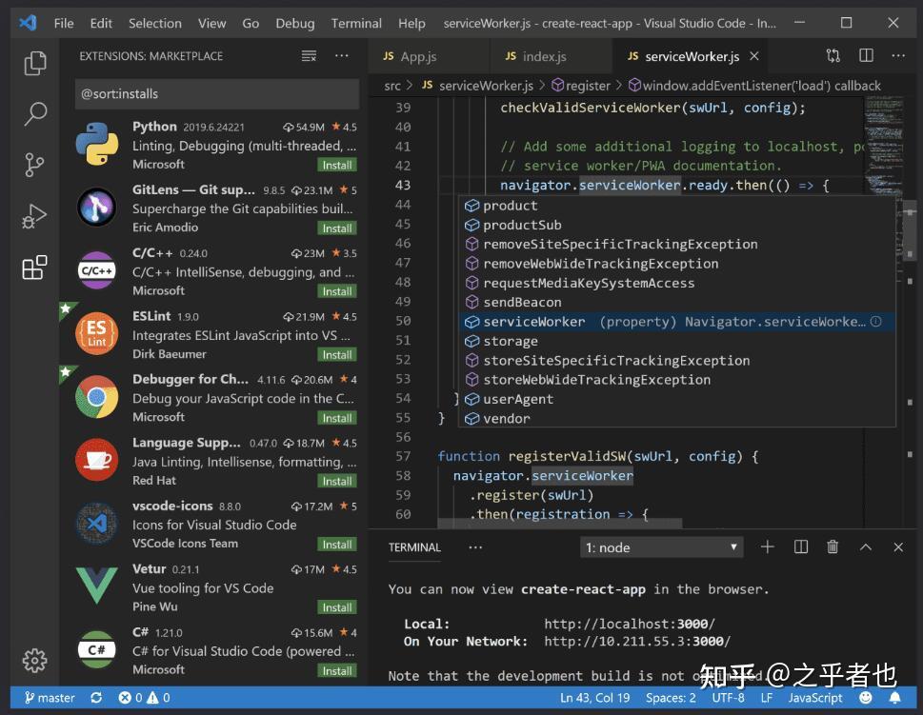Image resolution: width=923 pixels, height=715 pixels.
Task: Open the 'LF' end of line selector
Action: [767, 698]
